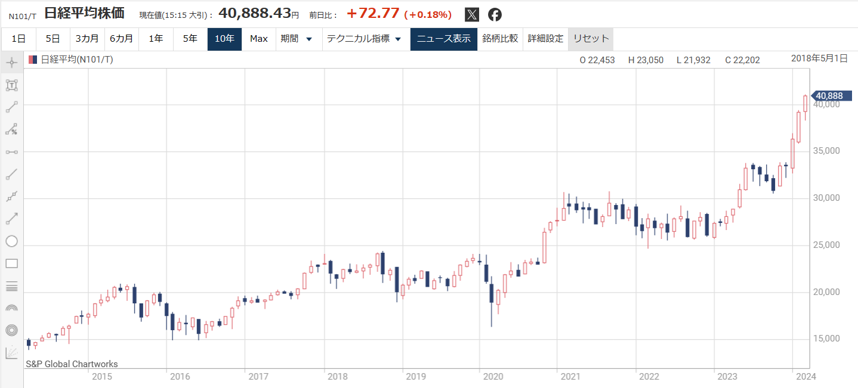This screenshot has height=388, width=858.
Task: Choose the arrow drawing tool
Action: click(x=11, y=219)
